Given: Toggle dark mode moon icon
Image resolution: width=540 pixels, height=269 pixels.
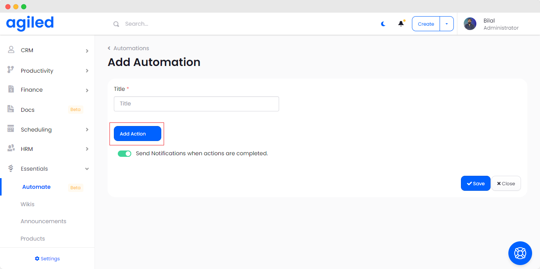Looking at the screenshot, I should (x=383, y=24).
